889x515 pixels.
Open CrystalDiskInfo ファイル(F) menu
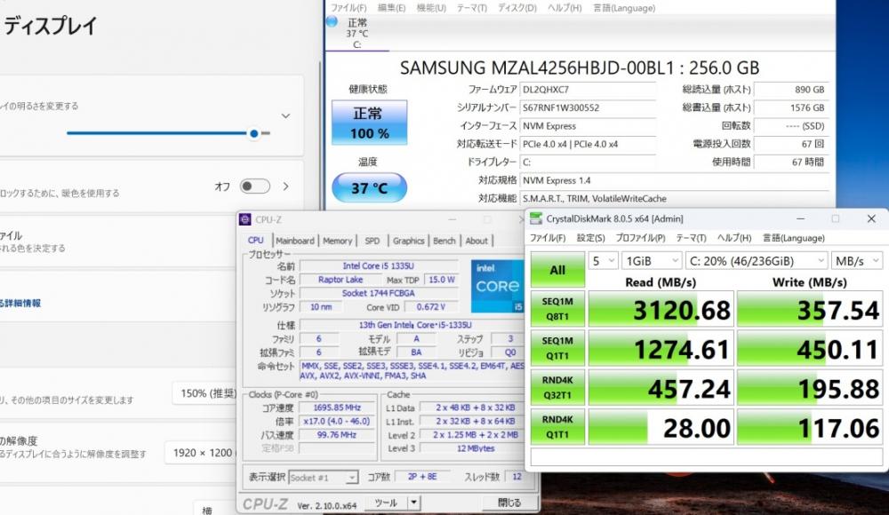(348, 8)
